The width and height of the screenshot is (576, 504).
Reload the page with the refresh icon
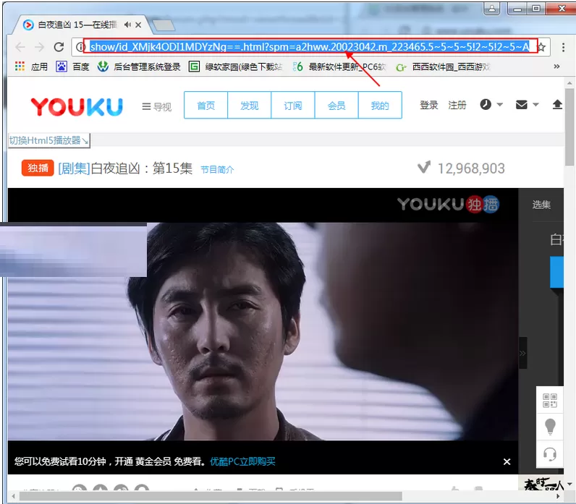point(59,47)
